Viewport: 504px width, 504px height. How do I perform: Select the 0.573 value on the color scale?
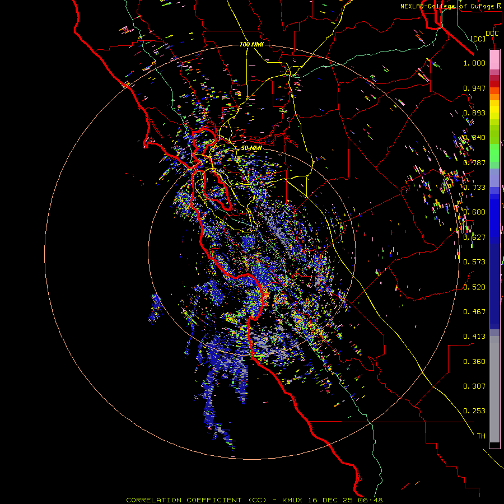(474, 262)
